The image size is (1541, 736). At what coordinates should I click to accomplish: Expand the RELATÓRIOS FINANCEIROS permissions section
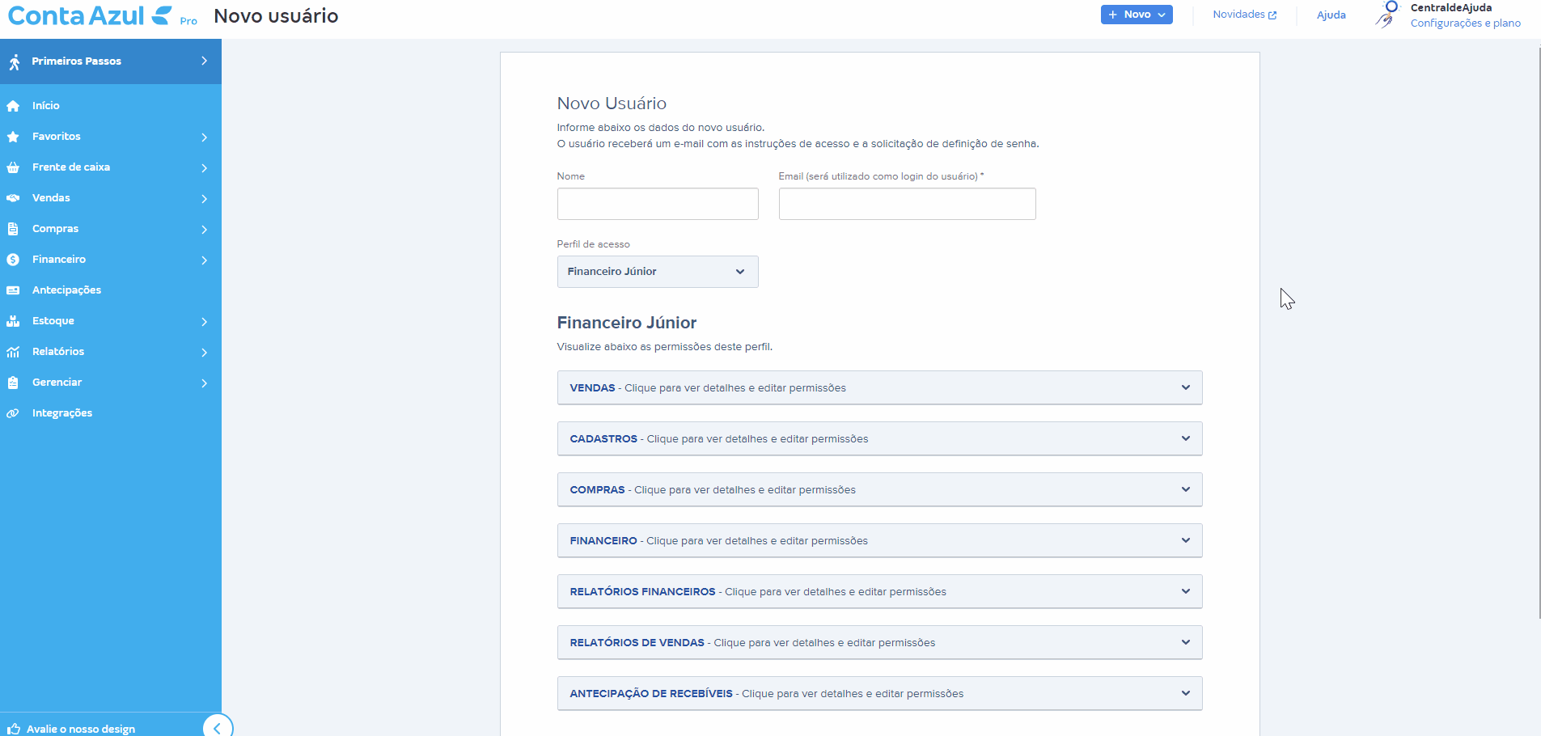(x=879, y=592)
